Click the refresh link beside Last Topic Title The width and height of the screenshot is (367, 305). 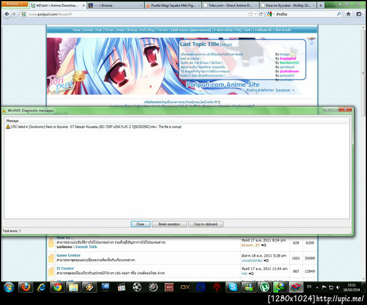coord(226,45)
